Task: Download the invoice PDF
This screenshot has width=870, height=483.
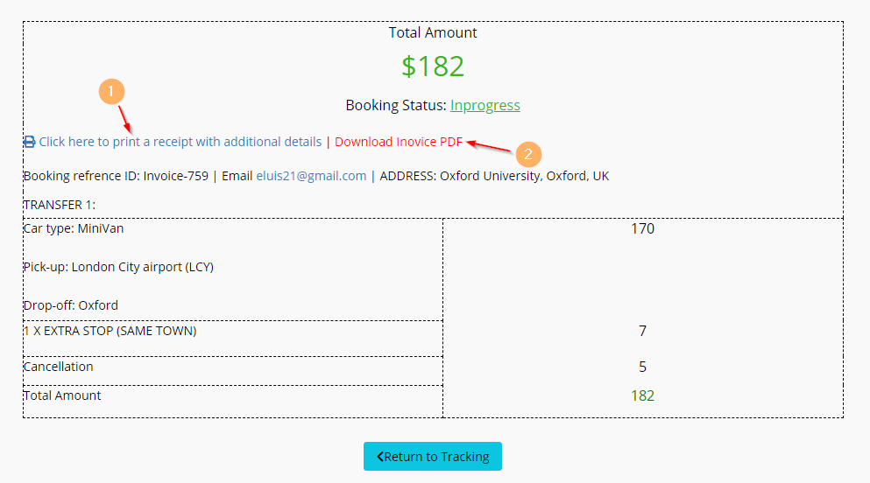Action: coord(398,142)
